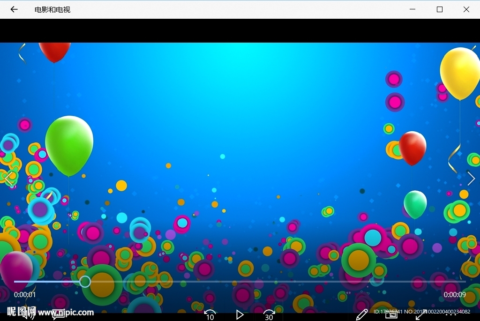Click the elapsed time 0:00:01
The height and width of the screenshot is (321, 480).
[x=25, y=295]
